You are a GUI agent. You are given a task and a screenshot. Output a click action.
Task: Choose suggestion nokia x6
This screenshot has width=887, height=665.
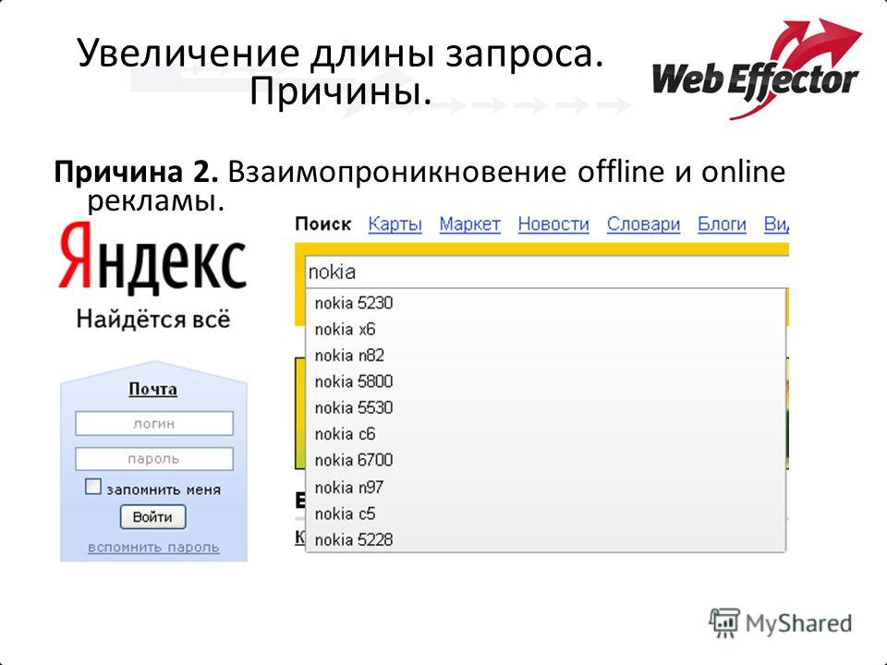tap(545, 329)
